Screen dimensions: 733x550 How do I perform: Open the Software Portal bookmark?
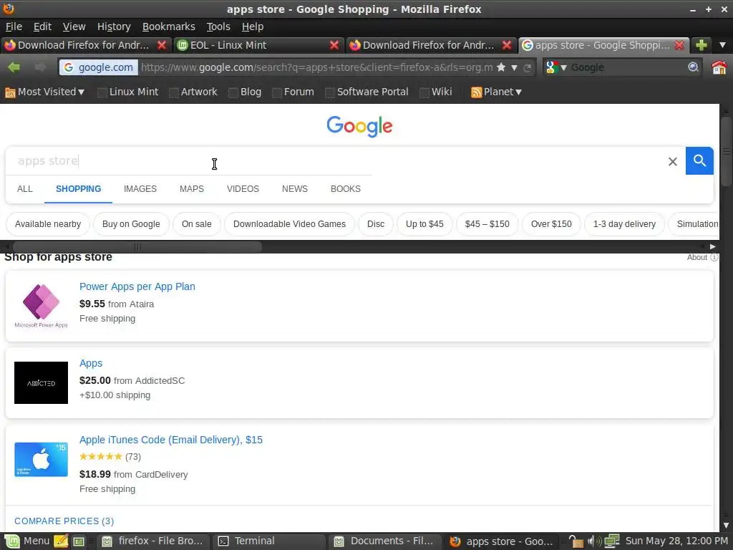pos(367,92)
